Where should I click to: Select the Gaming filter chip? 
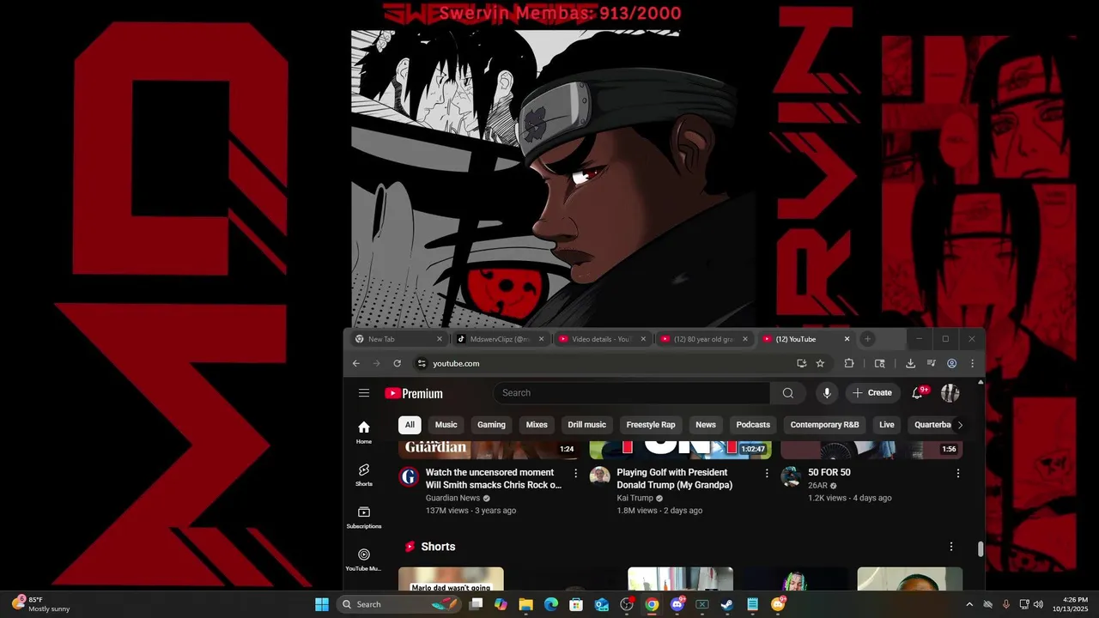click(x=491, y=425)
